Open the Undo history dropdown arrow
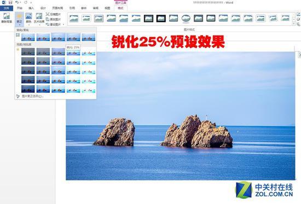Viewport: 301px width, 204px height. pos(20,3)
